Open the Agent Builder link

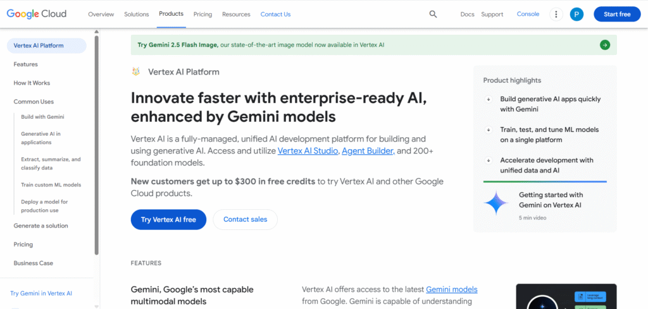click(368, 151)
